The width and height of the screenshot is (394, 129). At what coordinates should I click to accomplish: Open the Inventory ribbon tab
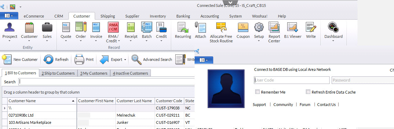point(158,16)
